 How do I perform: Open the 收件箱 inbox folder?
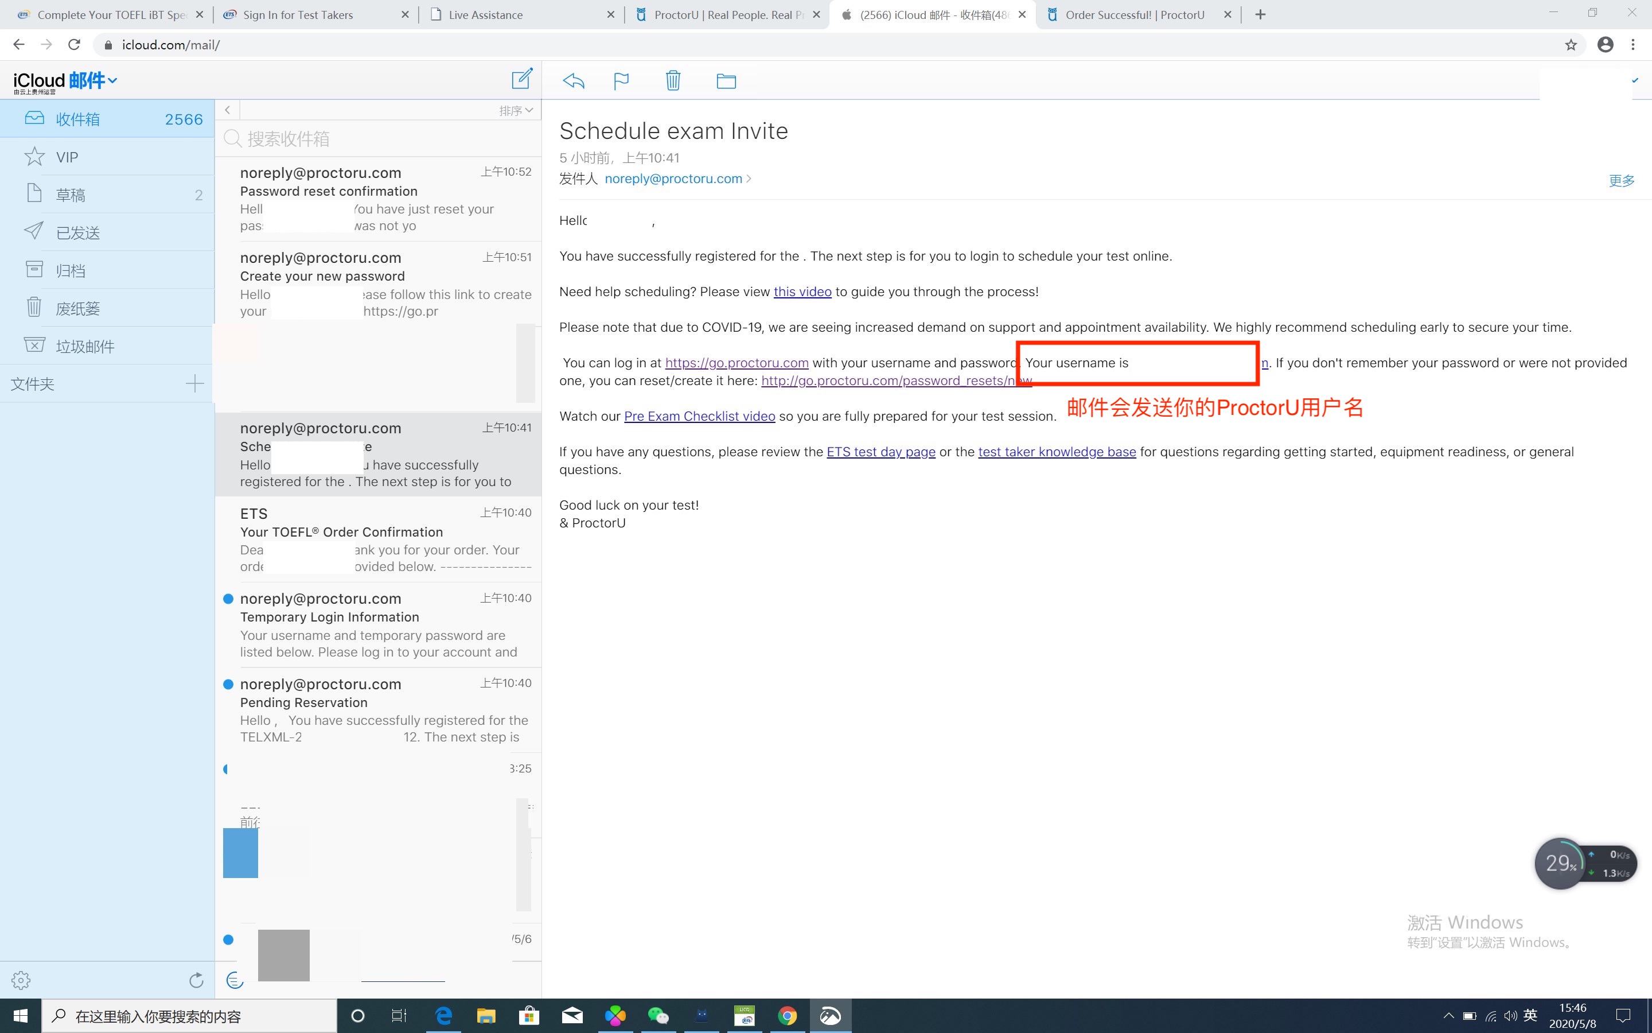pyautogui.click(x=107, y=119)
